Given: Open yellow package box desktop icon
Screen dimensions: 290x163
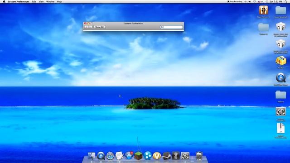Looking at the screenshot, I should [x=281, y=61].
